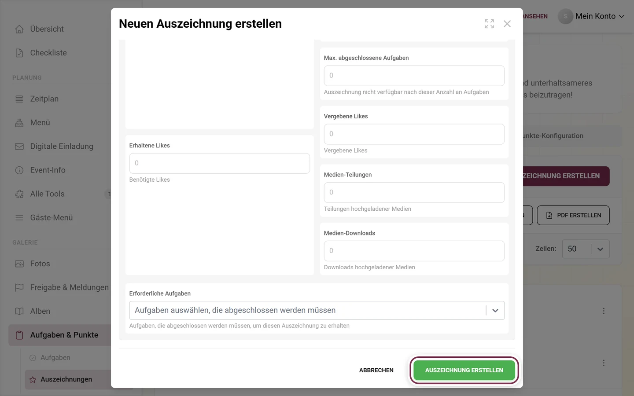Select Aufgaben checkmark circle icon

[x=33, y=358]
